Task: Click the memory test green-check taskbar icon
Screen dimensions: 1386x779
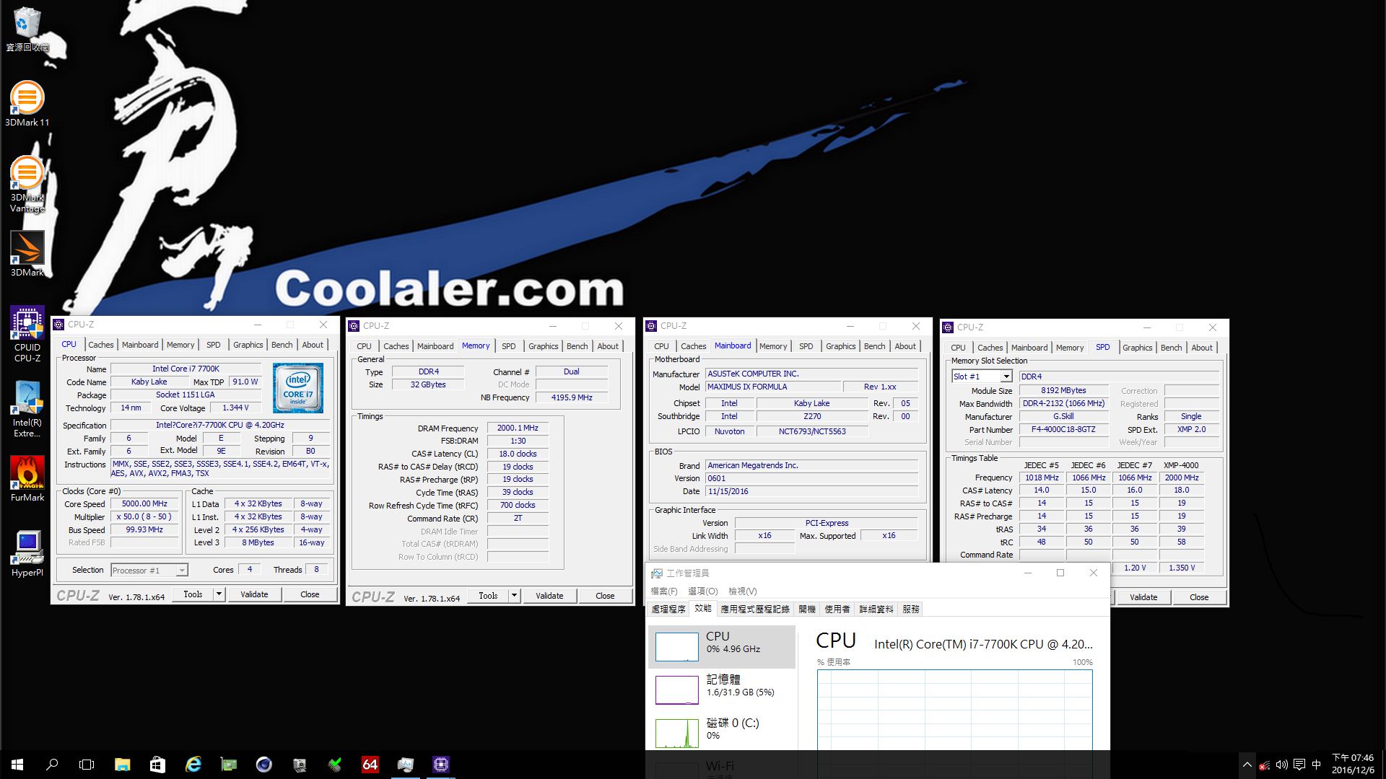Action: [x=334, y=765]
